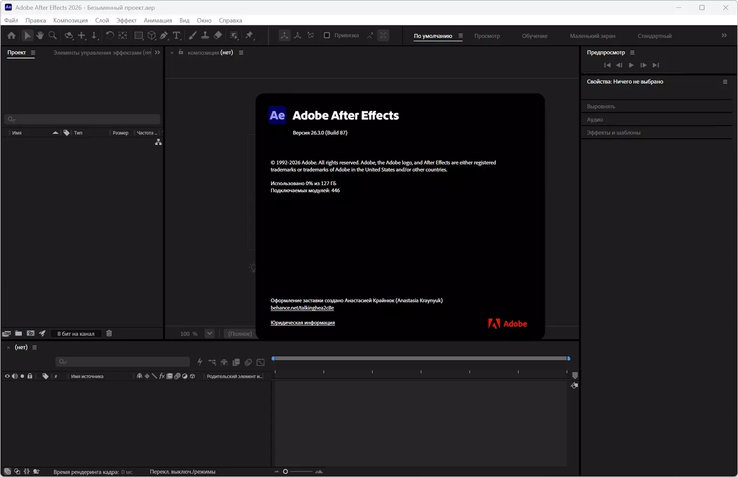This screenshot has width=738, height=477.
Task: Open project settings rocket icon
Action: tap(43, 333)
